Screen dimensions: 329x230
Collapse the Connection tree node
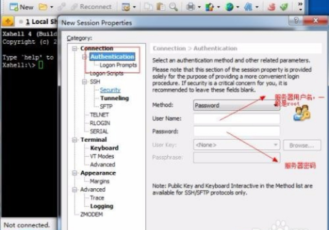click(x=74, y=48)
